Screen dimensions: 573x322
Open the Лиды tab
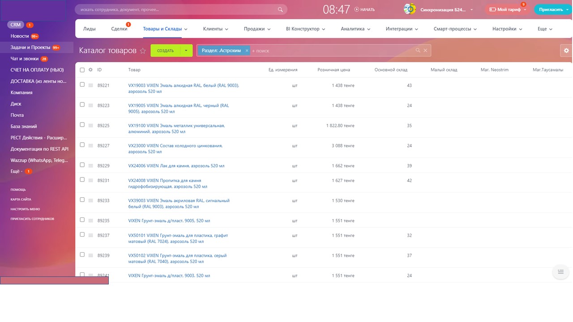(89, 29)
